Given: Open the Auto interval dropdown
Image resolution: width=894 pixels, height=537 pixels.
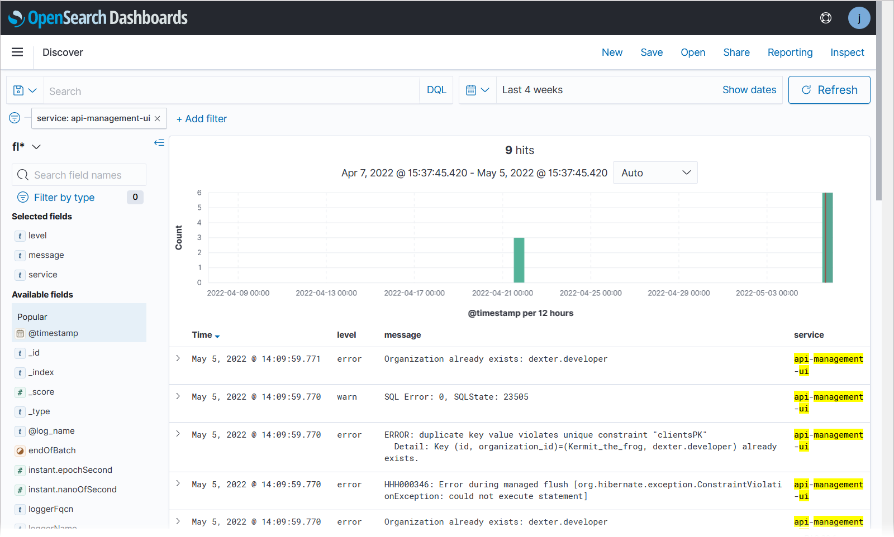Looking at the screenshot, I should (x=655, y=172).
